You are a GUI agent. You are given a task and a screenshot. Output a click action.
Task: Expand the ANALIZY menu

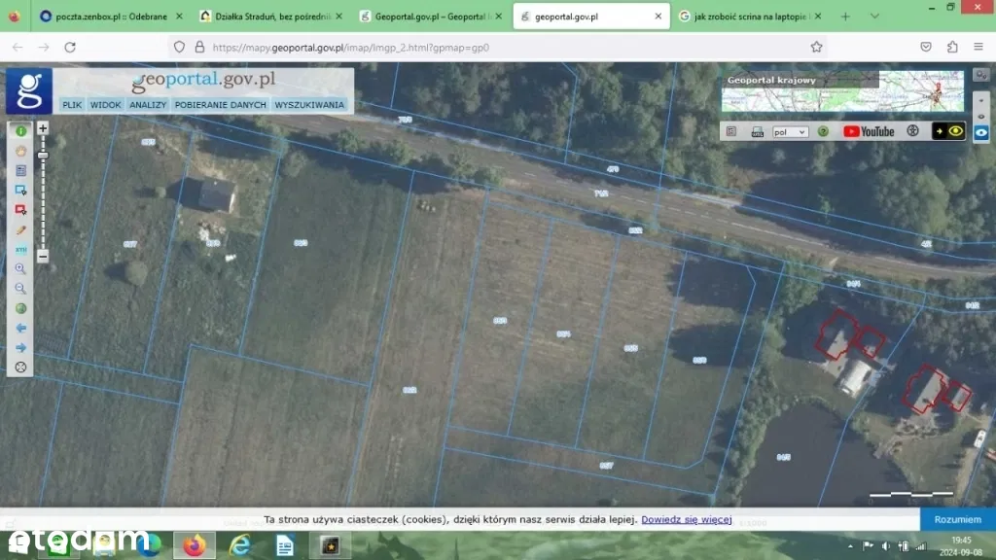tap(148, 104)
